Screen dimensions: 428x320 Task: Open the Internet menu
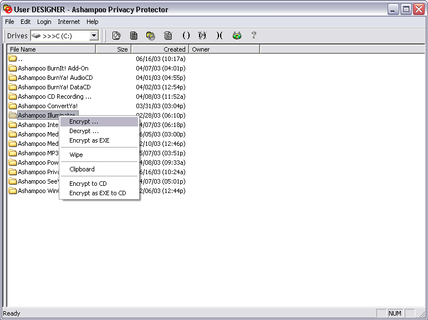pos(69,22)
